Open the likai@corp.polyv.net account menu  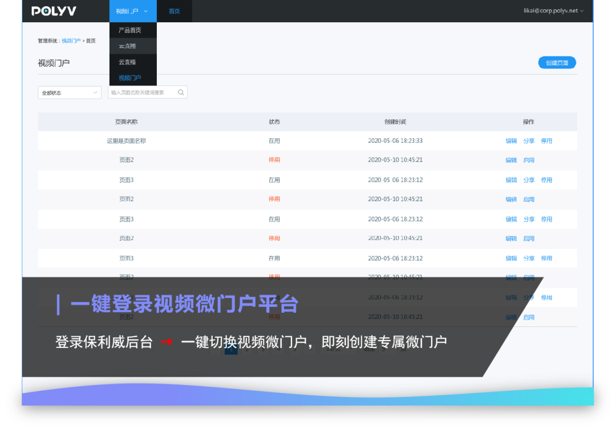click(x=553, y=11)
